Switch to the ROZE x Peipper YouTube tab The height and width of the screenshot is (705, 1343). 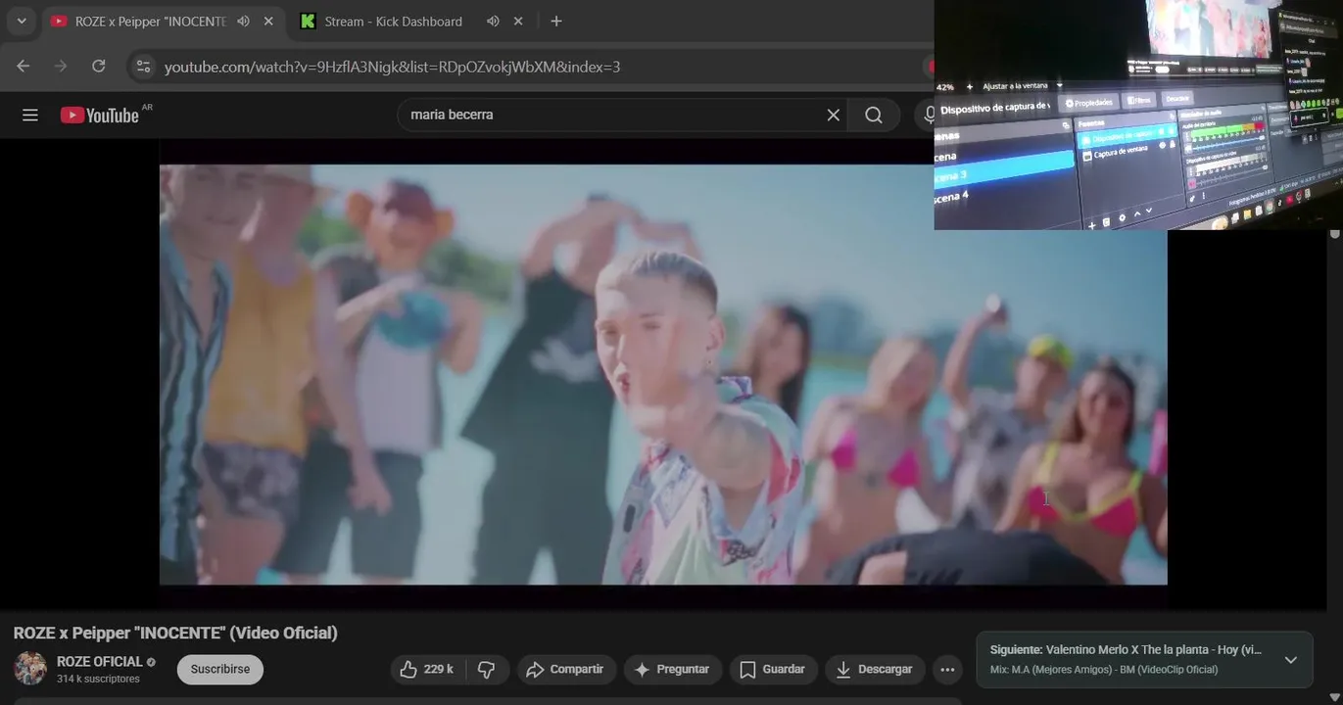[x=164, y=22]
